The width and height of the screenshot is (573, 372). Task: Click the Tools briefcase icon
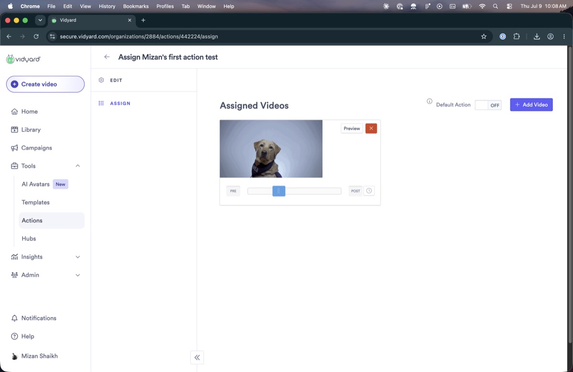coord(14,166)
